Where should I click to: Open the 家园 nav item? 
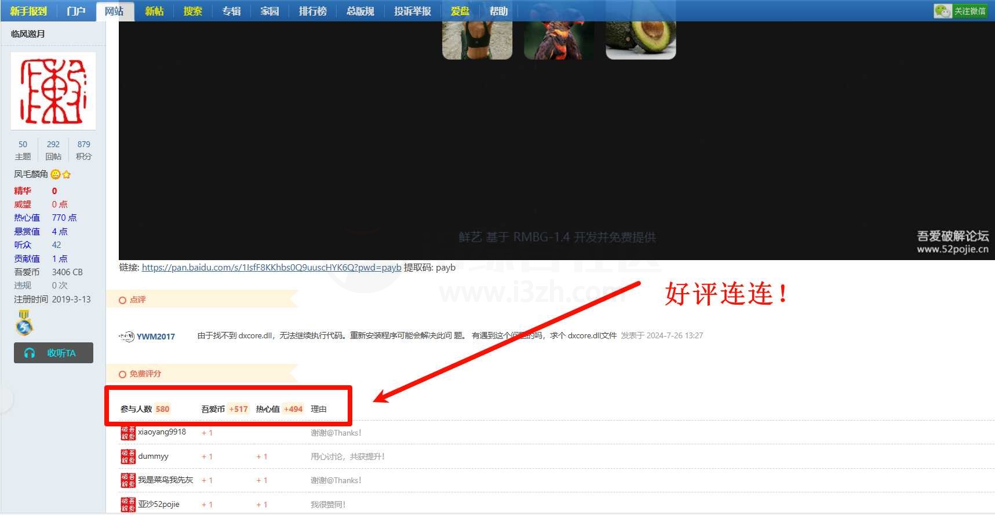(269, 11)
